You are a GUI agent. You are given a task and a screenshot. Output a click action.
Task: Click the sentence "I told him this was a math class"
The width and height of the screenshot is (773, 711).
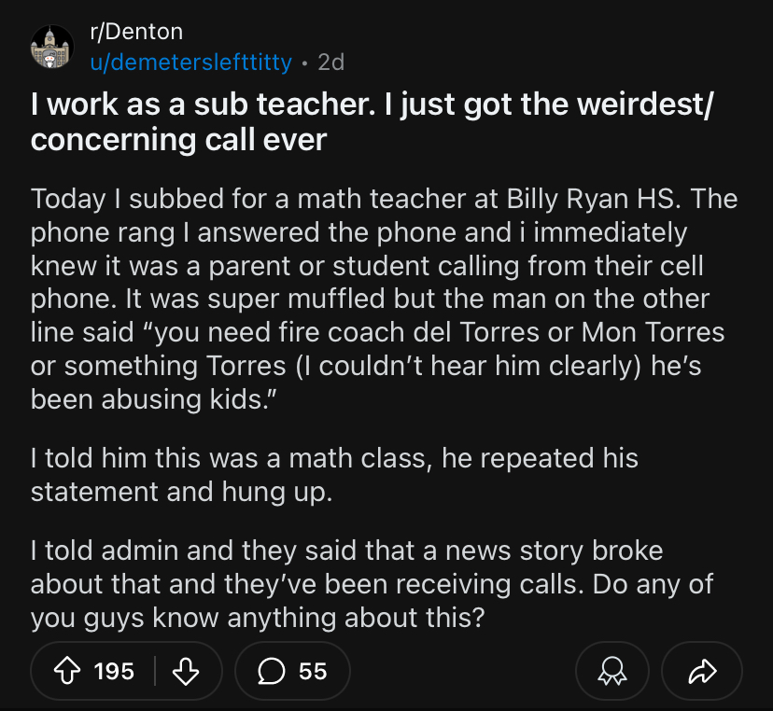point(244,458)
